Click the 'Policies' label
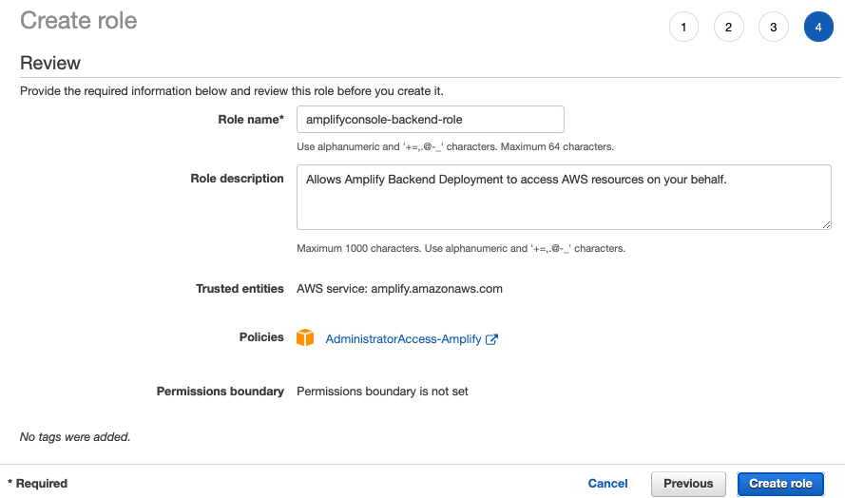Image resolution: width=845 pixels, height=498 pixels. 261,337
